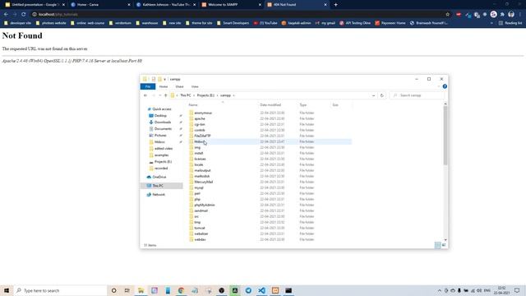
Task: Bookmark this page with star icon
Action: point(447,15)
